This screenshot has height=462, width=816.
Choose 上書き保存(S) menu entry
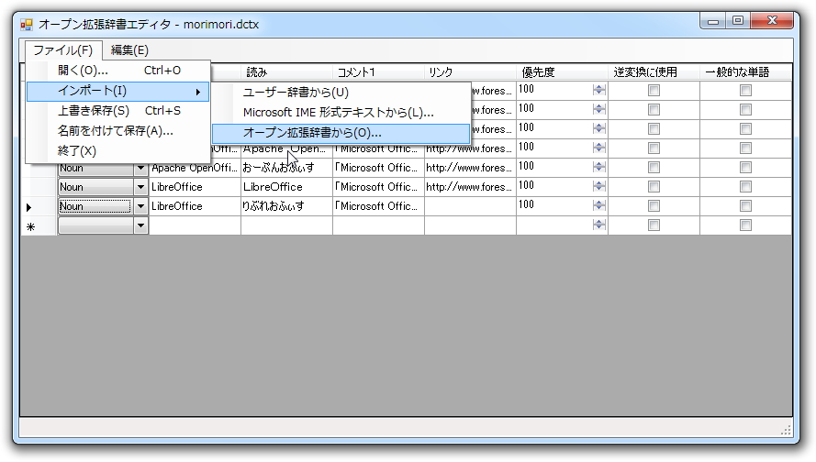point(118,111)
